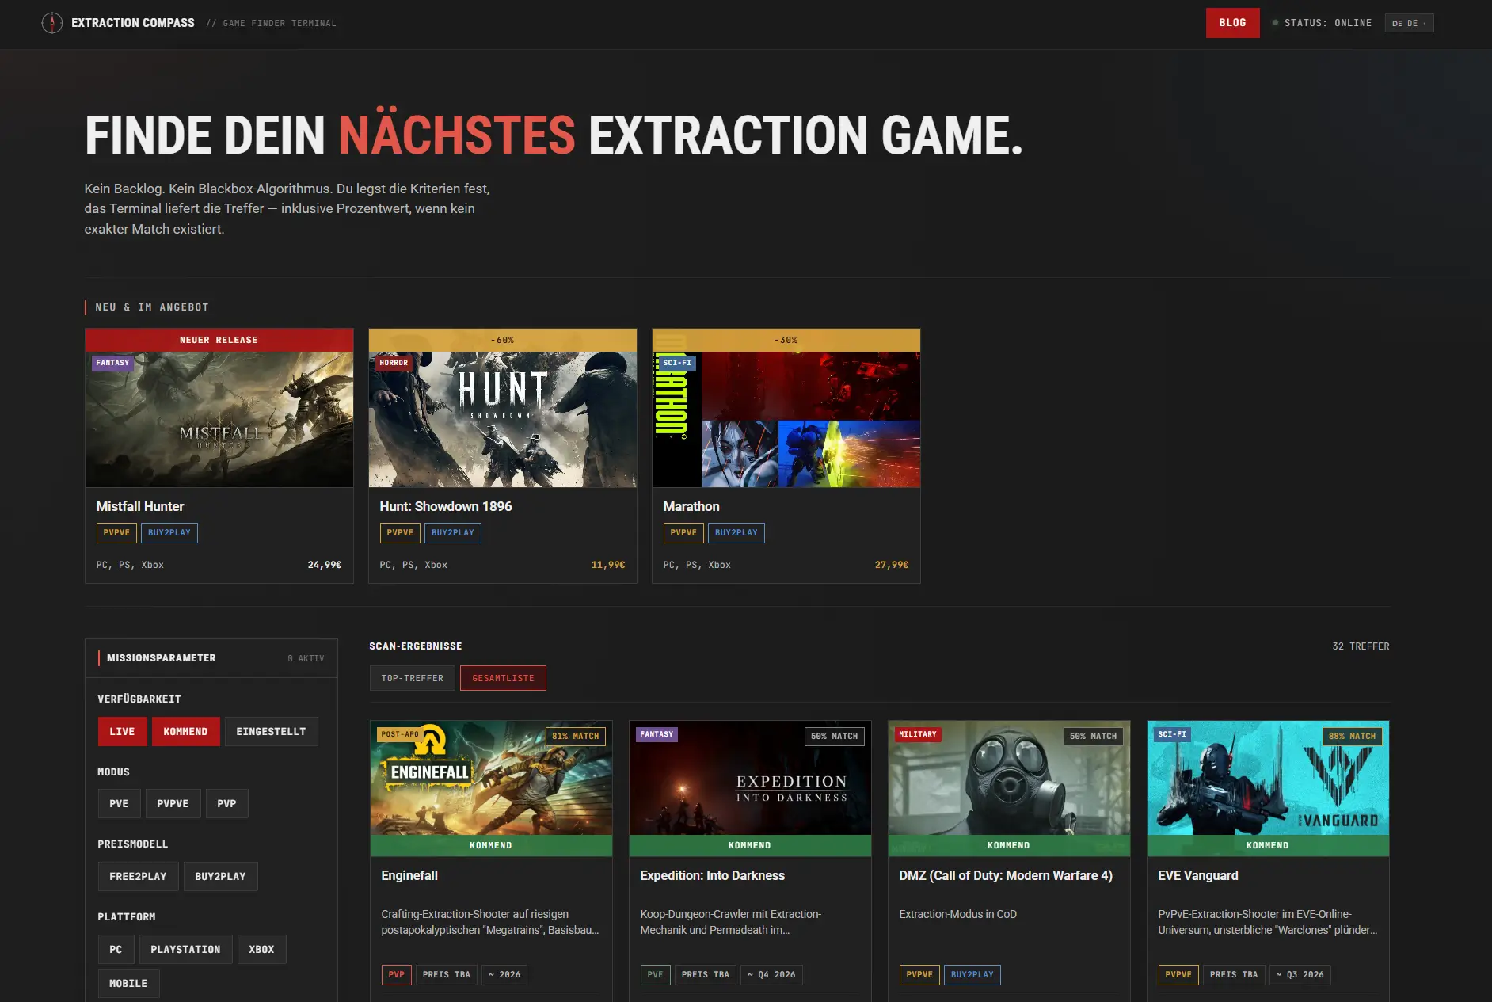This screenshot has width=1492, height=1002.
Task: Enable the PVP mode filter
Action: tap(226, 803)
